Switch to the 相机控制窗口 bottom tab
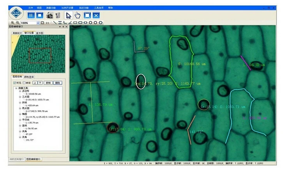This screenshot has width=283, height=171. [x=17, y=159]
